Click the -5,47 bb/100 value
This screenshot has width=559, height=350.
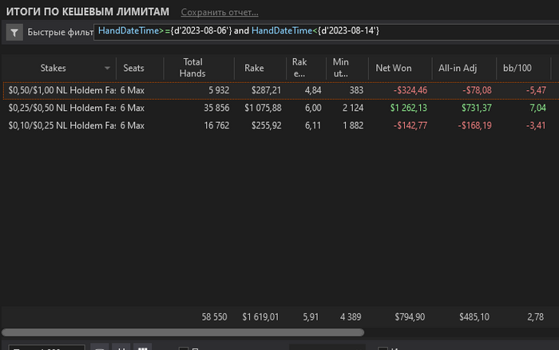coord(536,90)
